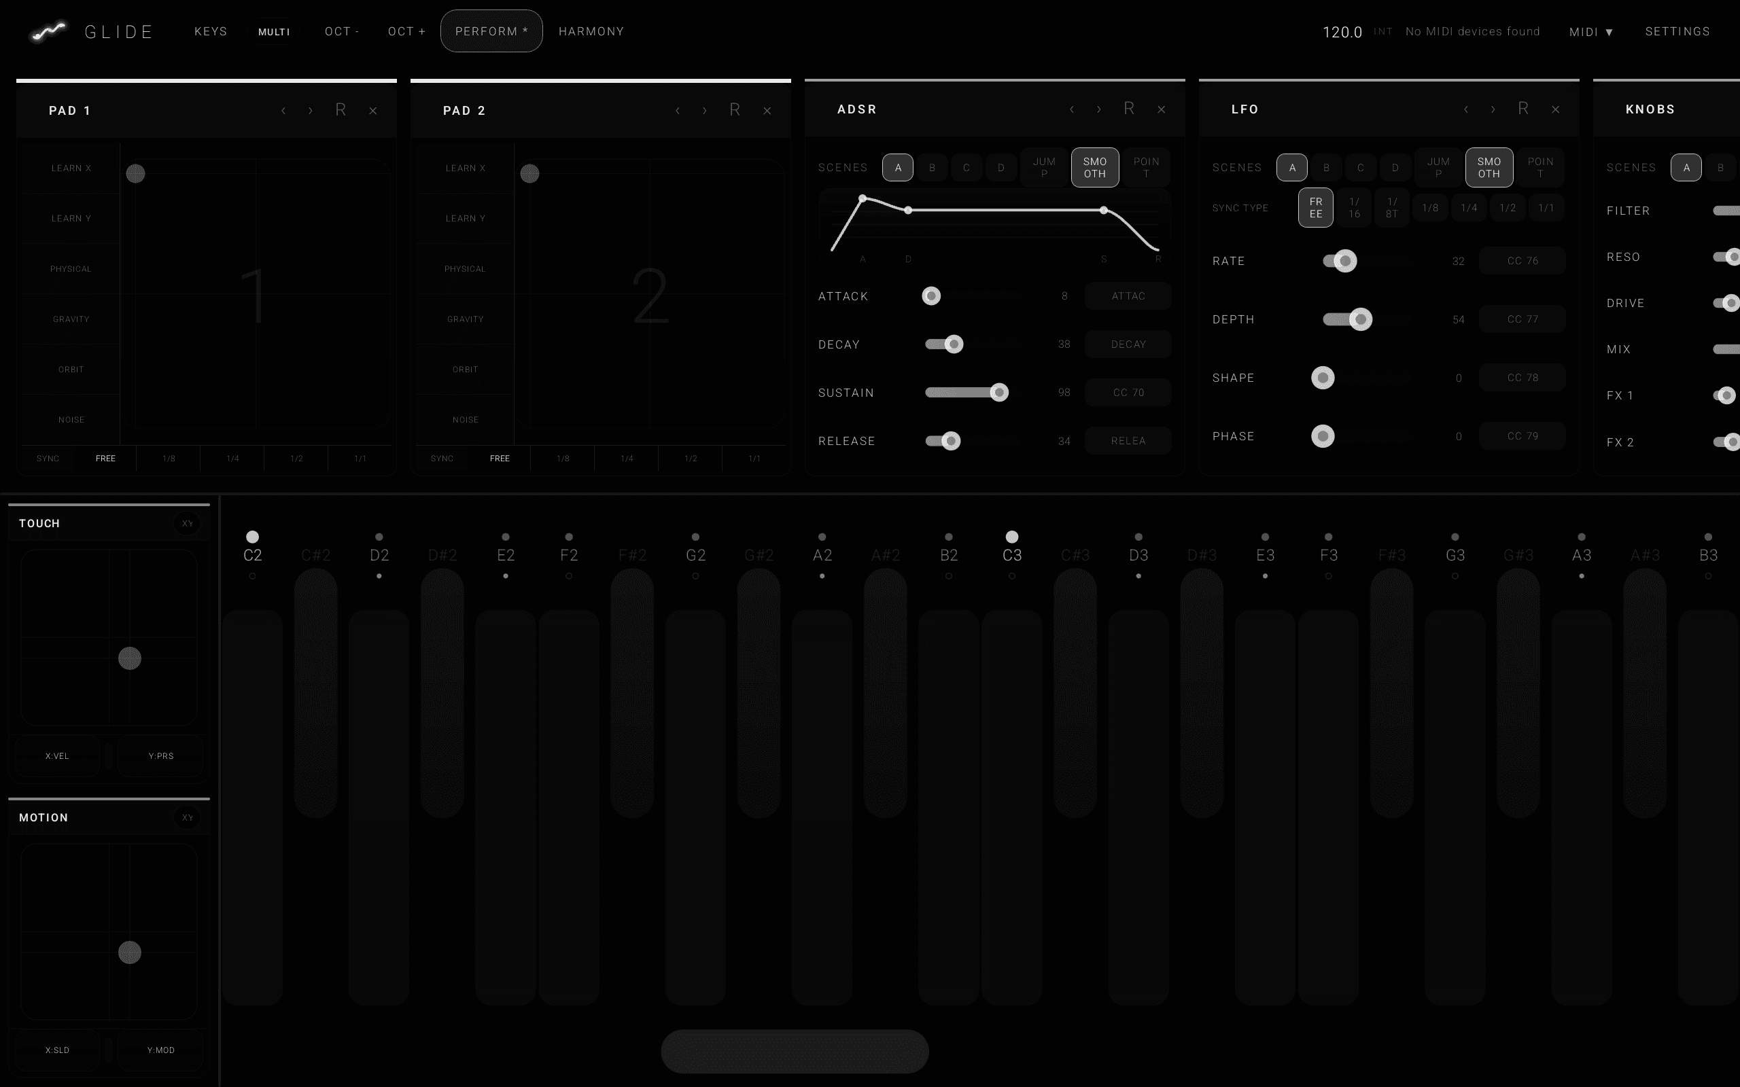The height and width of the screenshot is (1087, 1740).
Task: Open the HARMONY tab
Action: point(591,32)
